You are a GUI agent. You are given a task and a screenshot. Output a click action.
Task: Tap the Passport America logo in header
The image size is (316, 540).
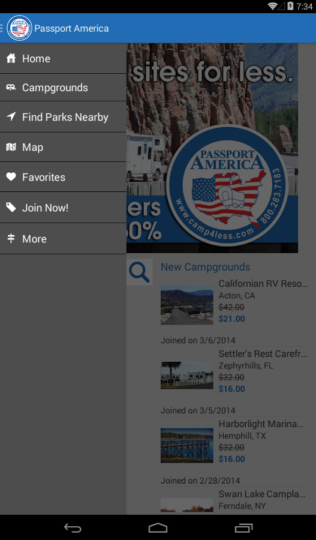tap(20, 28)
